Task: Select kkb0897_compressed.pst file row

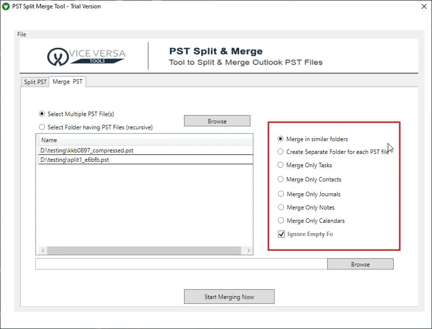Action: point(146,150)
